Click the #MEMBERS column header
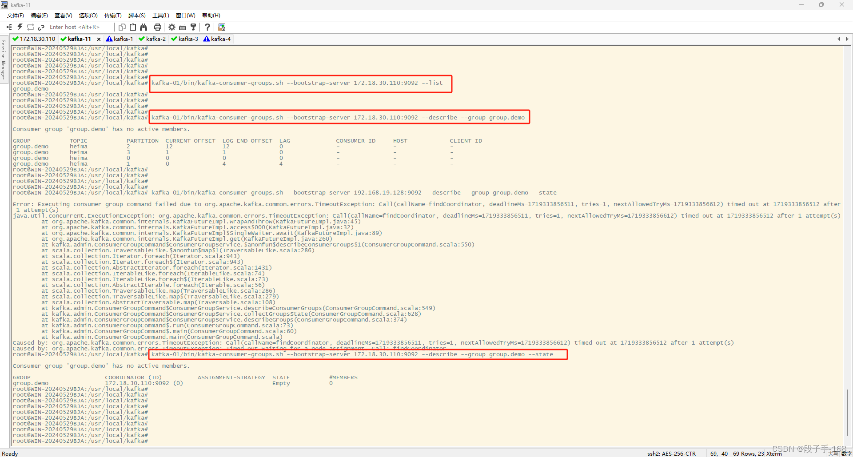The image size is (853, 457). 343,378
